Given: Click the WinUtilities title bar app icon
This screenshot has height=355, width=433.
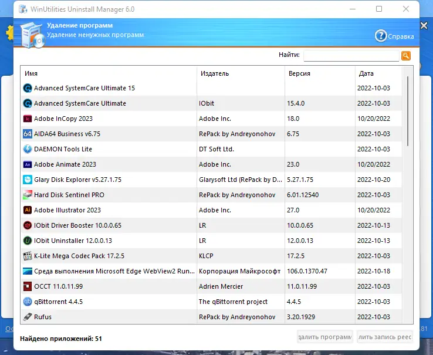Looking at the screenshot, I should 23,9.
